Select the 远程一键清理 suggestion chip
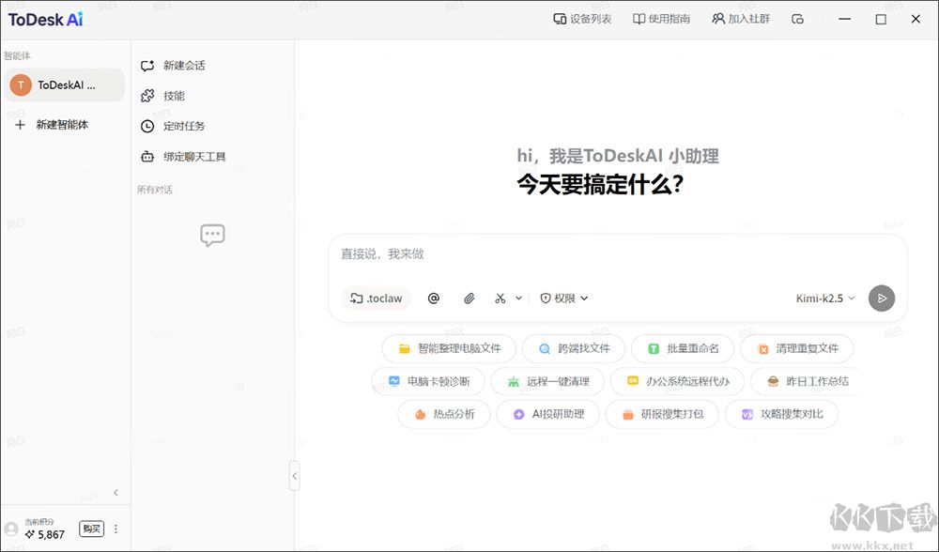 [x=547, y=381]
